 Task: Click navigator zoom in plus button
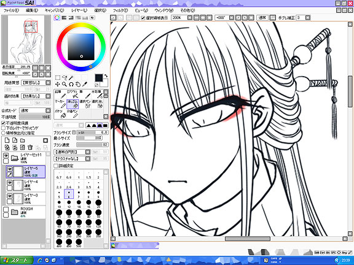tap(42, 67)
